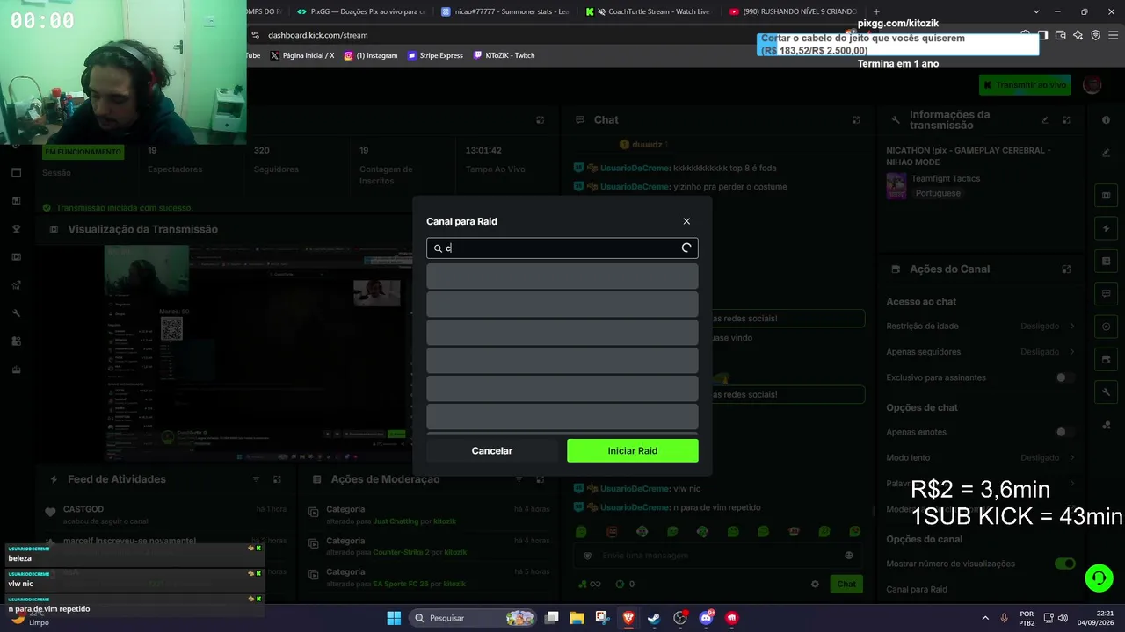Open the info icon in right sidebar
Image resolution: width=1125 pixels, height=632 pixels.
[x=1107, y=120]
